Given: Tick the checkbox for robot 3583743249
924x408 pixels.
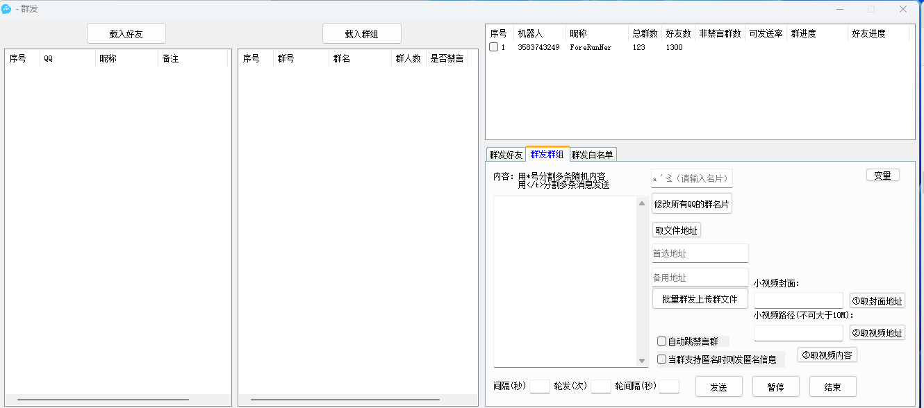Looking at the screenshot, I should [x=493, y=47].
